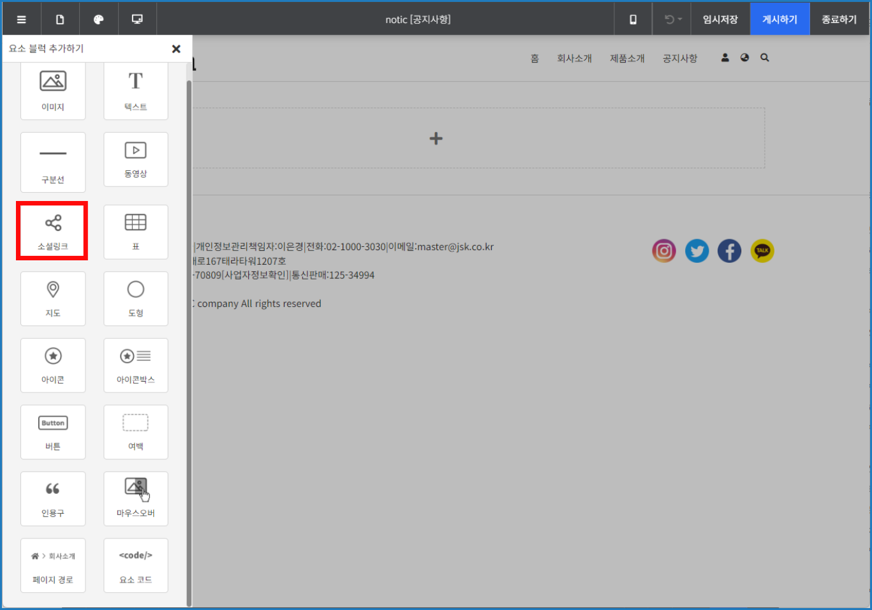Add a Divider line (구분선) block
The height and width of the screenshot is (610, 872).
[53, 162]
